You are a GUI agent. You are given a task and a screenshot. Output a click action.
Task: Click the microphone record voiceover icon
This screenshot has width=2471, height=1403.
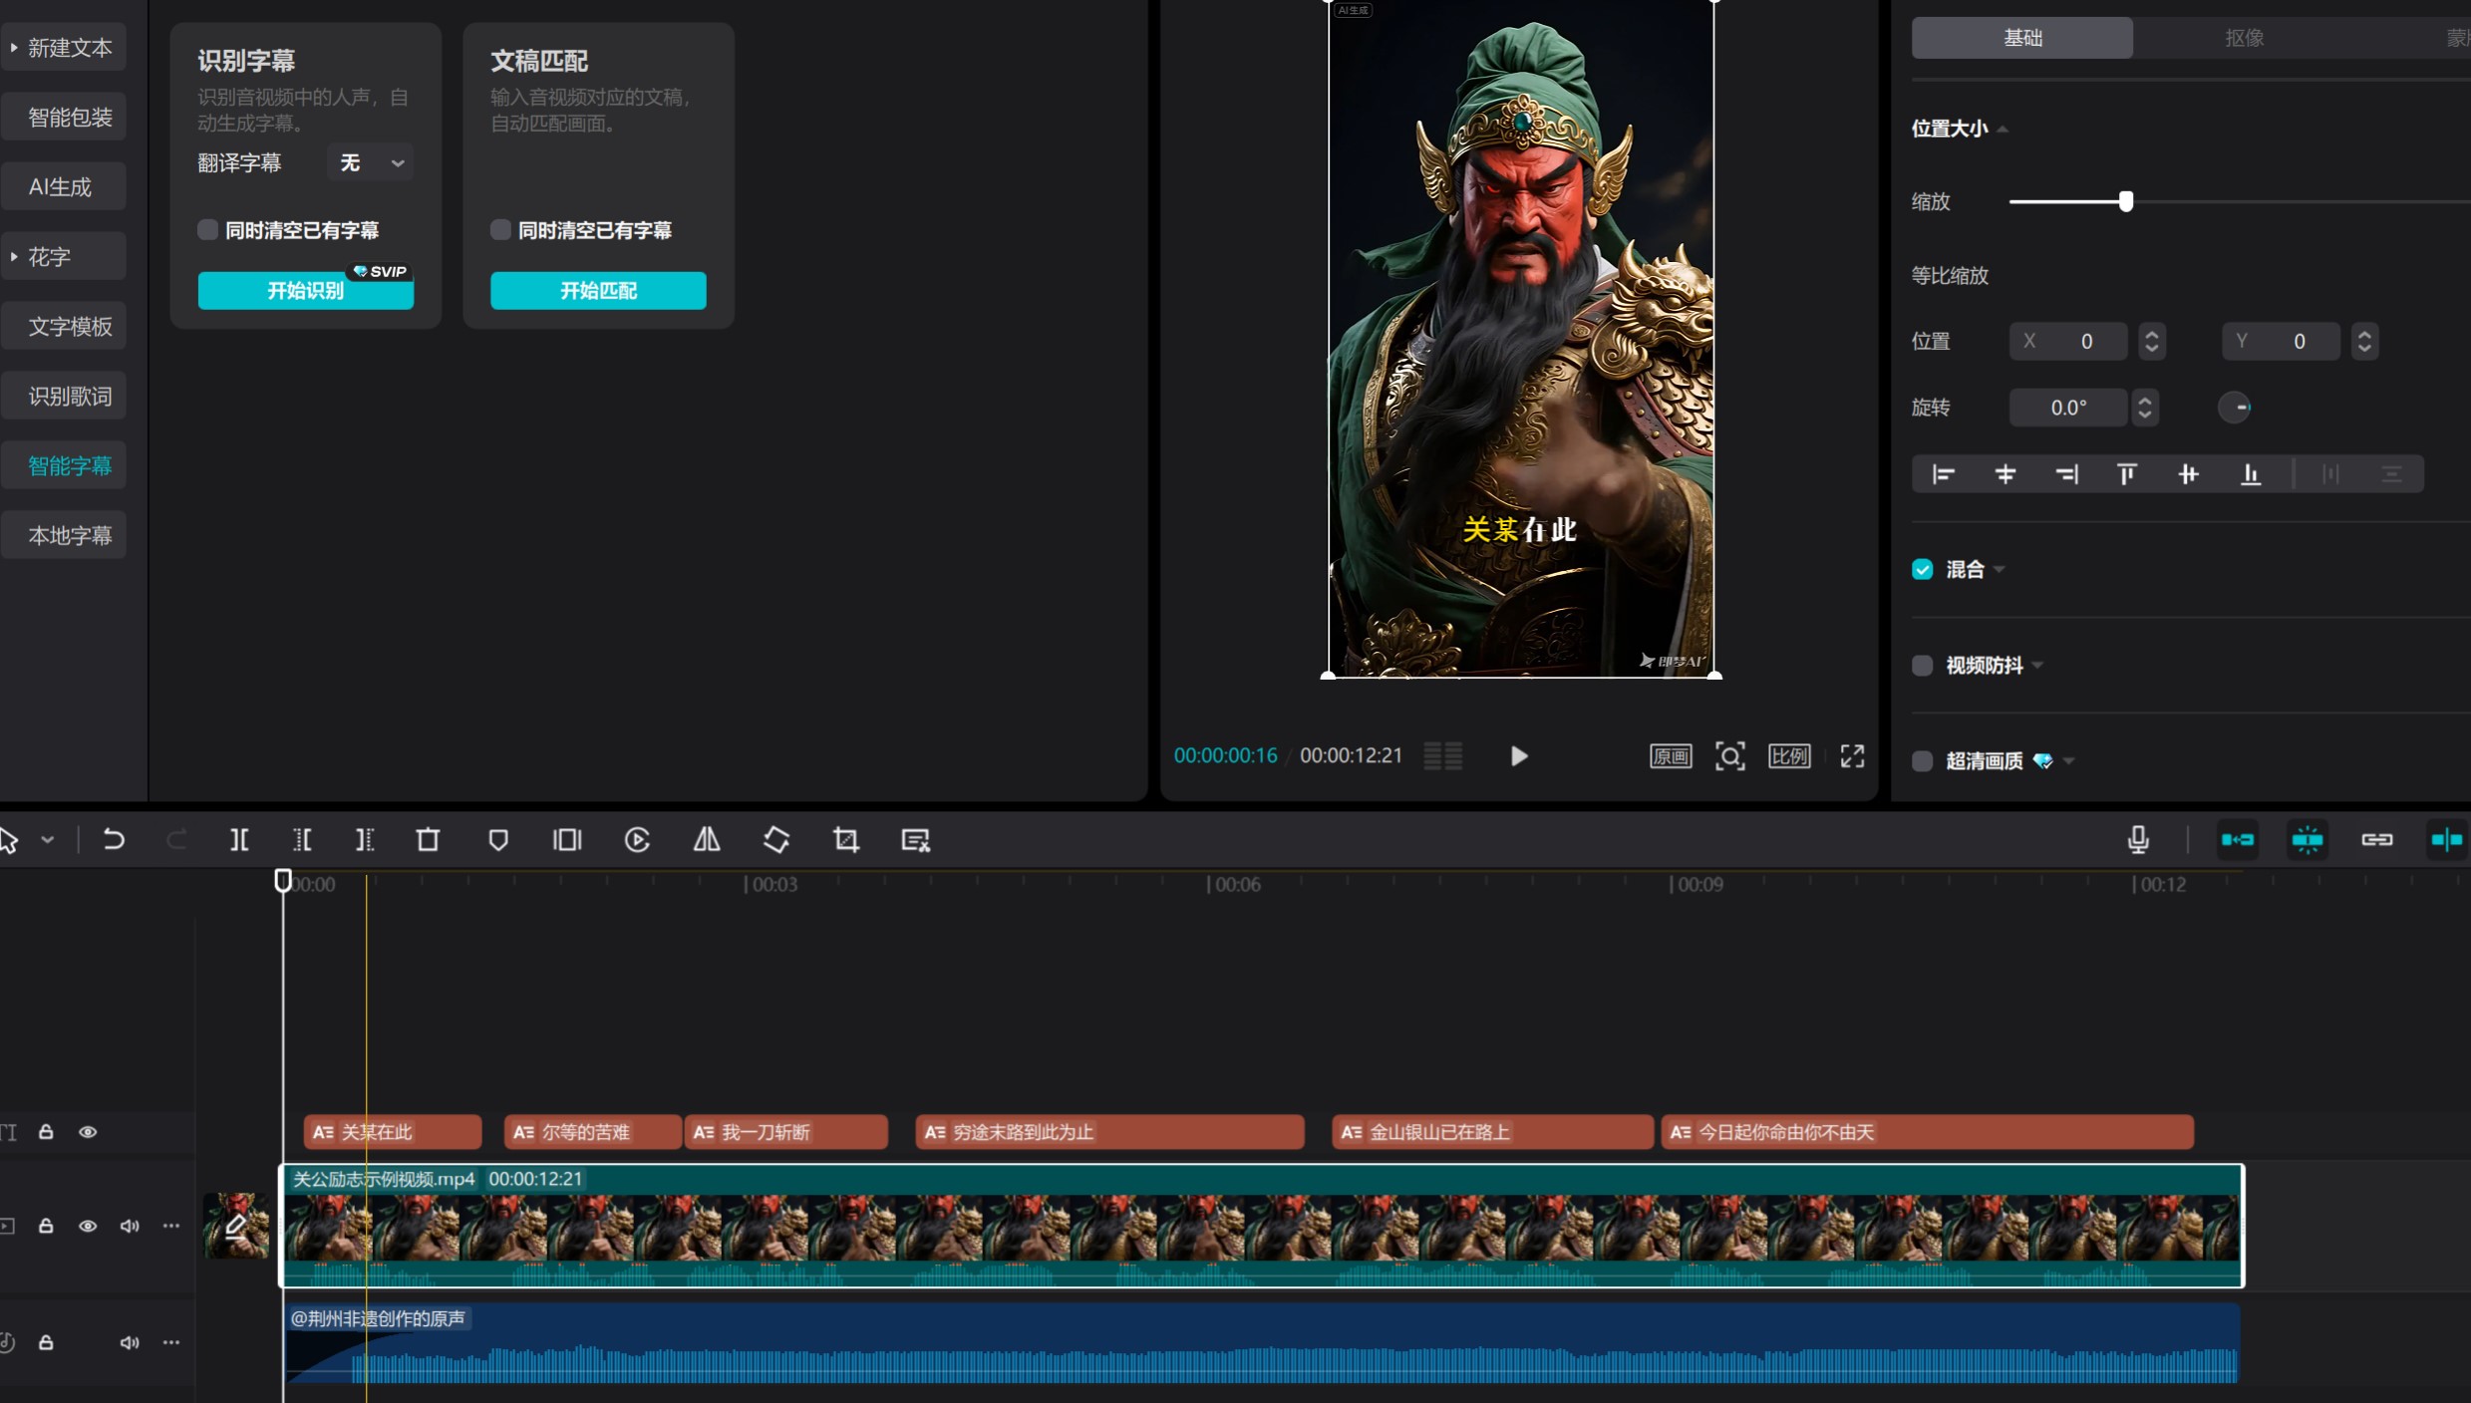2138,840
